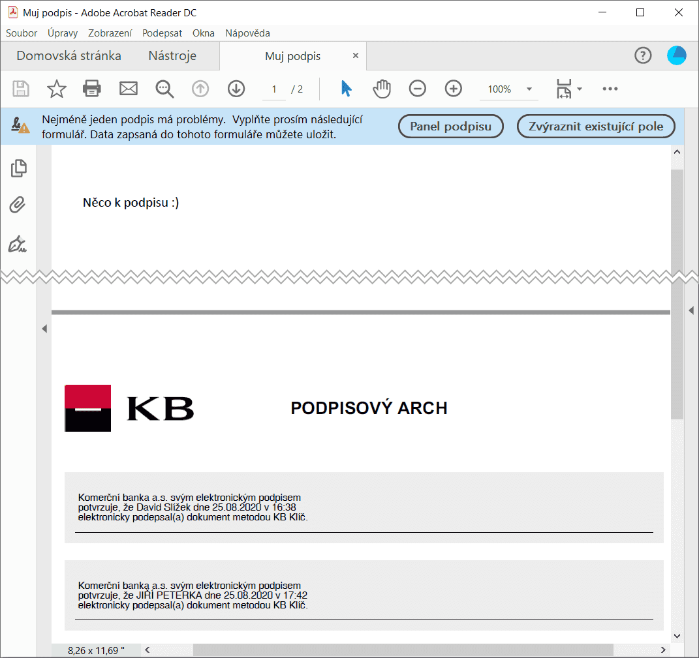Click the signature warning icon in the blue bar
Image resolution: width=699 pixels, height=658 pixels.
(20, 126)
